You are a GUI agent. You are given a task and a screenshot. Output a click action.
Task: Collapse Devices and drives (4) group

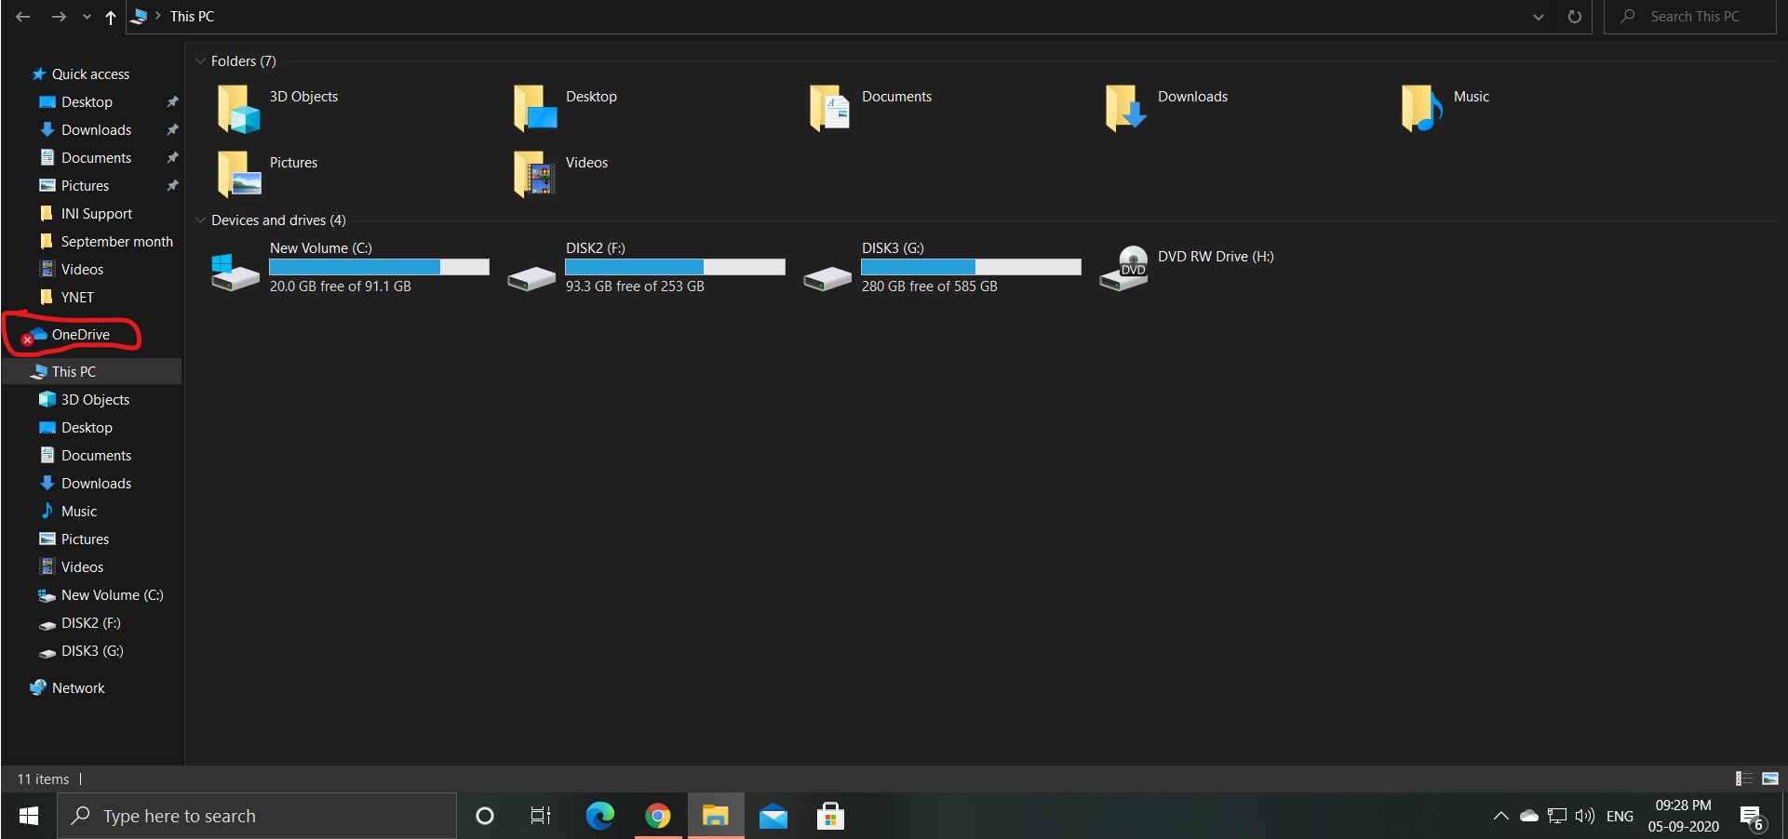click(x=200, y=220)
